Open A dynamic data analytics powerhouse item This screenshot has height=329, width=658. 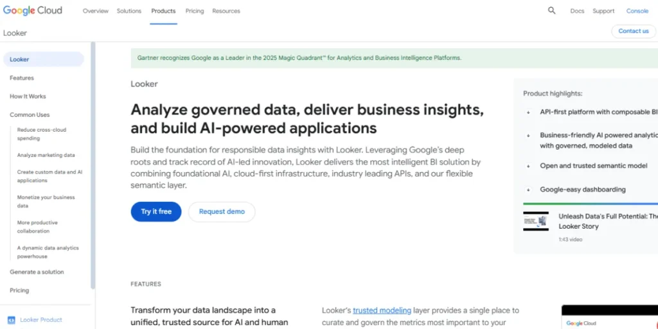(x=48, y=252)
